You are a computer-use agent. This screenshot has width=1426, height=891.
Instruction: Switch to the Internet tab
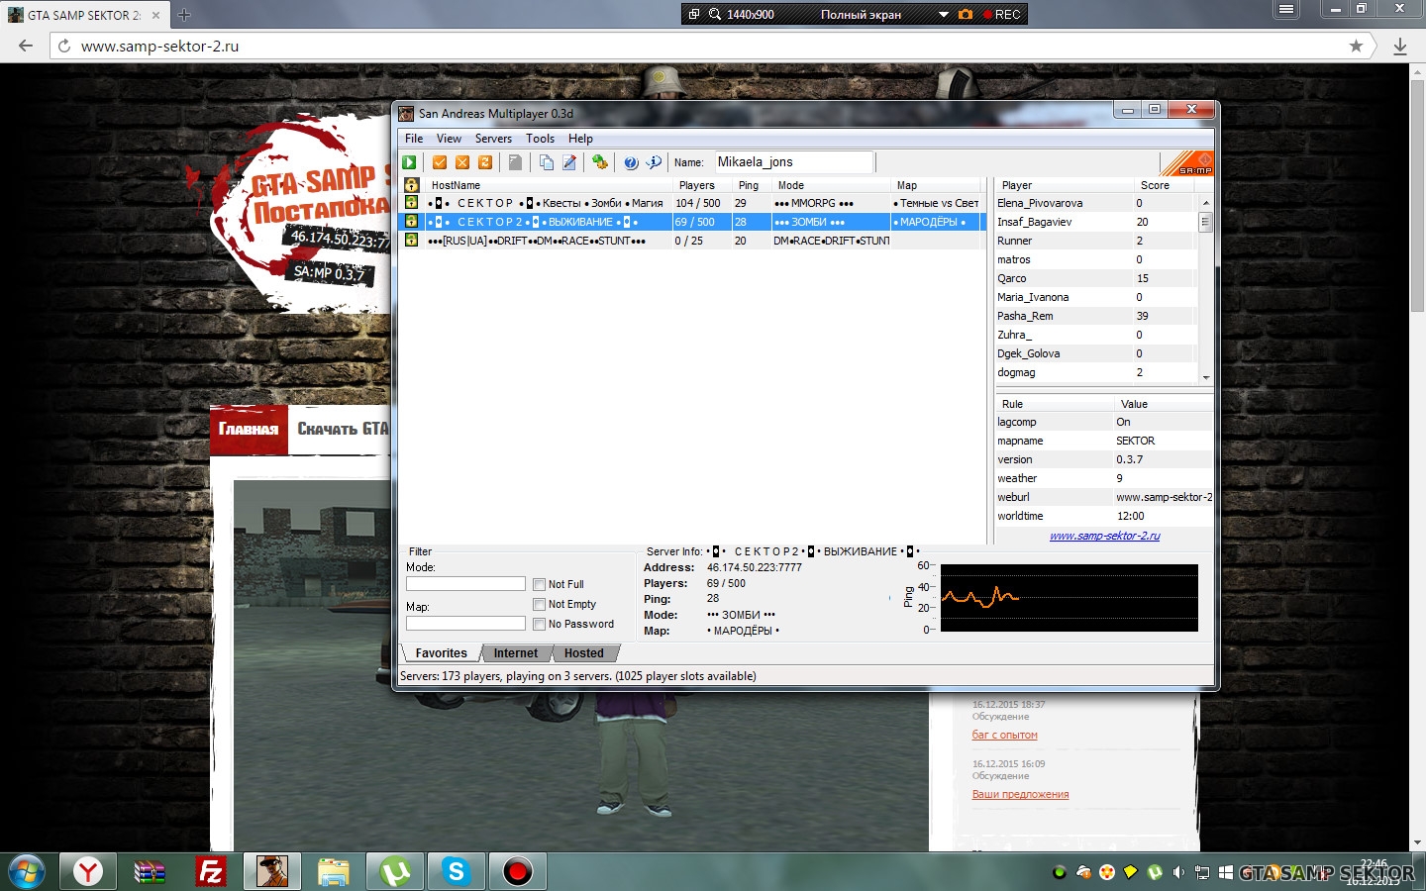(516, 653)
